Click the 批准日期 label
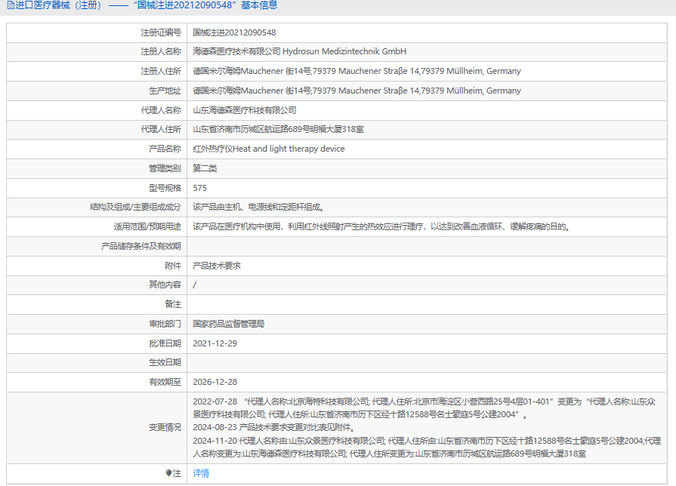 165,344
